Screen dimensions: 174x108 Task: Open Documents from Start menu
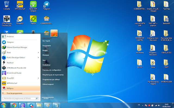(x=46, y=46)
